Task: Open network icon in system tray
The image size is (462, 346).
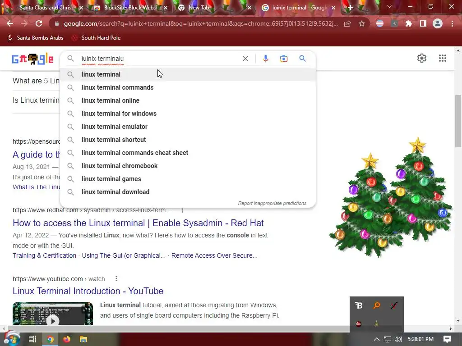Action: point(388,339)
